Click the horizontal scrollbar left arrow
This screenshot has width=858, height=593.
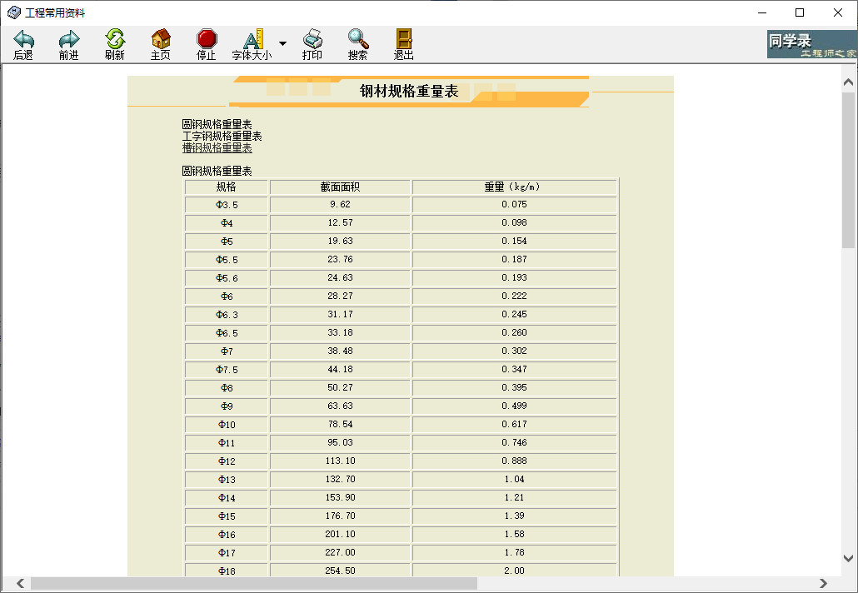tap(19, 583)
